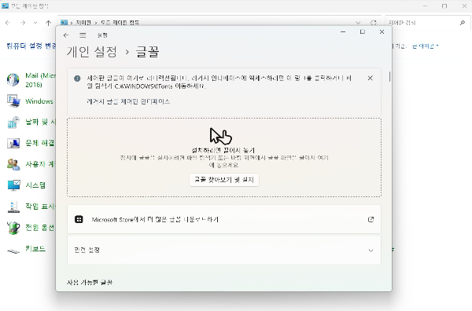The image size is (472, 311).
Task: Click the 개인 설정 breadcrumb
Action: (x=92, y=52)
